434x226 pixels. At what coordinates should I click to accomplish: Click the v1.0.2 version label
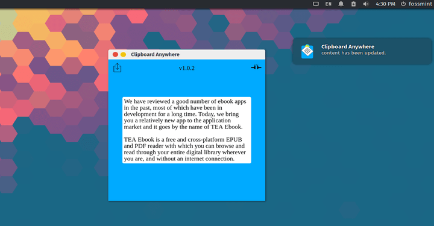click(x=186, y=68)
